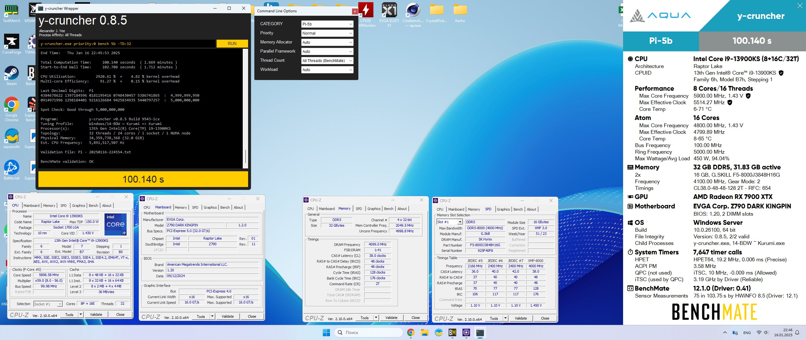Open CrystalDisk folder on desktop
This screenshot has width=806, height=340.
436,13
